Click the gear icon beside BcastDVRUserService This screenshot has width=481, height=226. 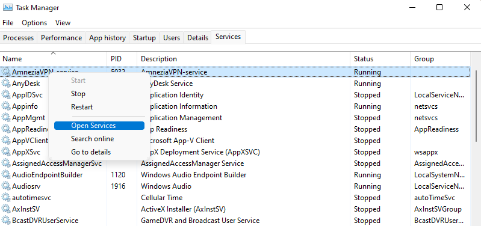pos(6,221)
